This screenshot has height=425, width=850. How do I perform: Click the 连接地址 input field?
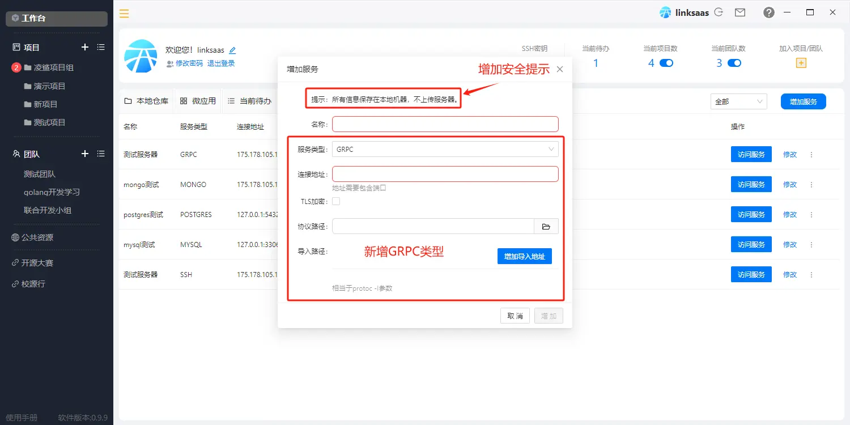445,174
